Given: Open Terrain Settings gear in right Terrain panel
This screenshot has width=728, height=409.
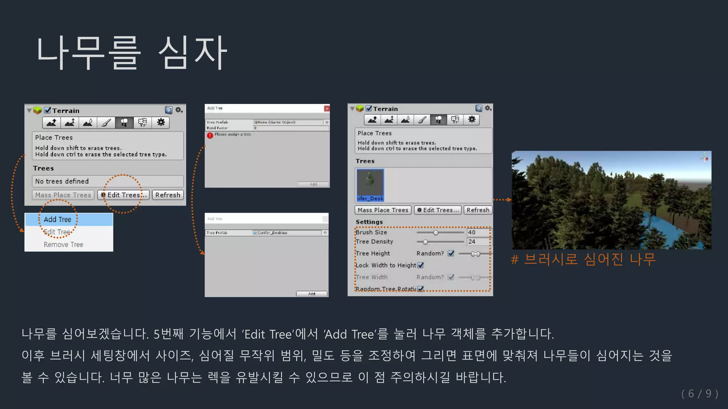Looking at the screenshot, I should [x=472, y=120].
